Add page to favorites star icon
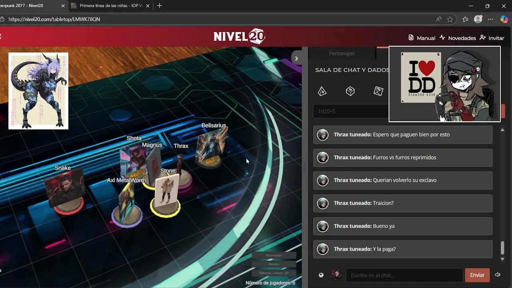This screenshot has width=512, height=288. 450,19
